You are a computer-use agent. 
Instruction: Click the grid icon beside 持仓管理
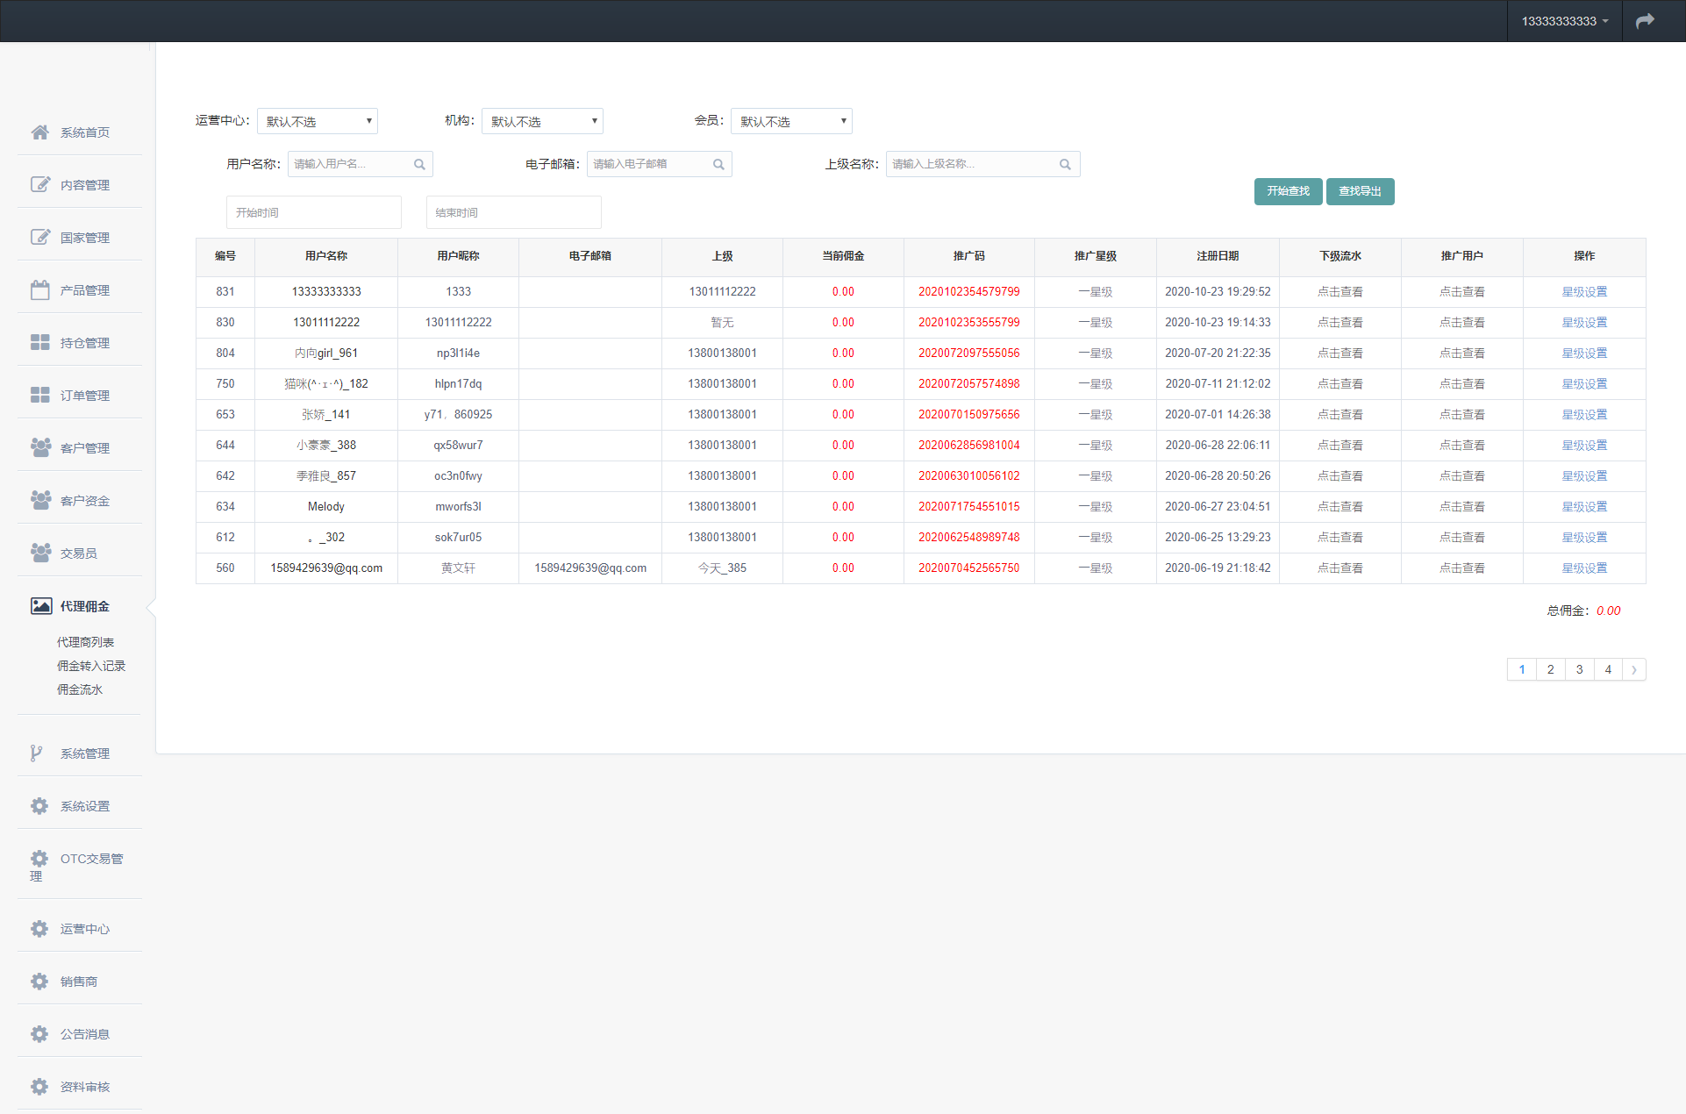[x=40, y=342]
